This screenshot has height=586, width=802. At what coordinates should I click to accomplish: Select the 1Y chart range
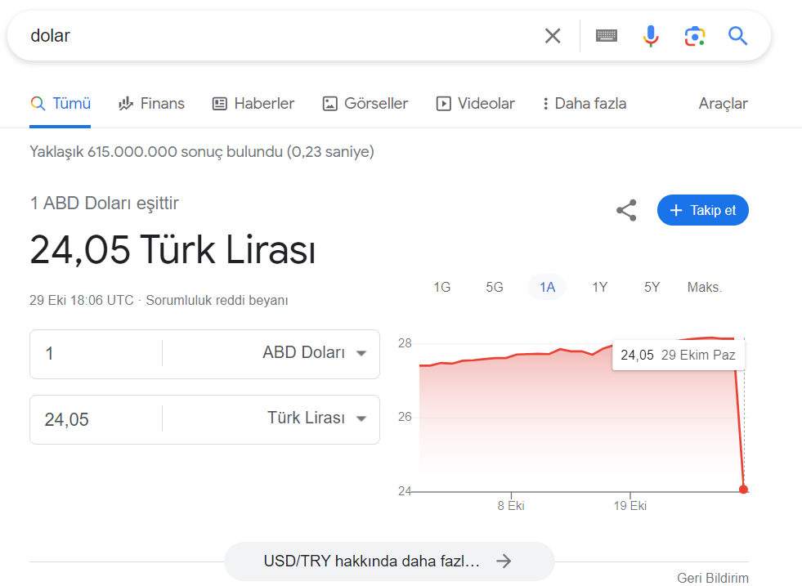(x=600, y=287)
